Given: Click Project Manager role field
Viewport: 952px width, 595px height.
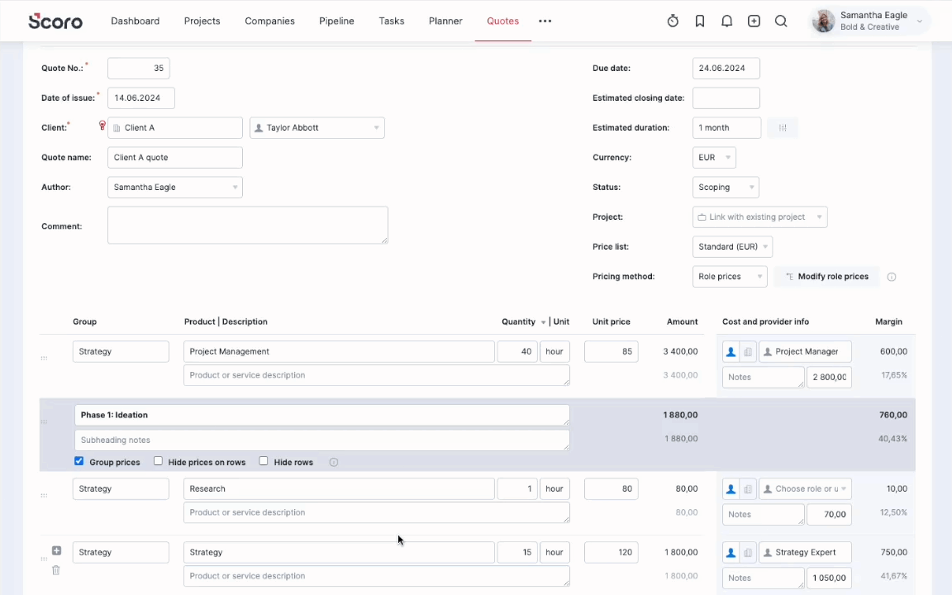Looking at the screenshot, I should point(805,351).
